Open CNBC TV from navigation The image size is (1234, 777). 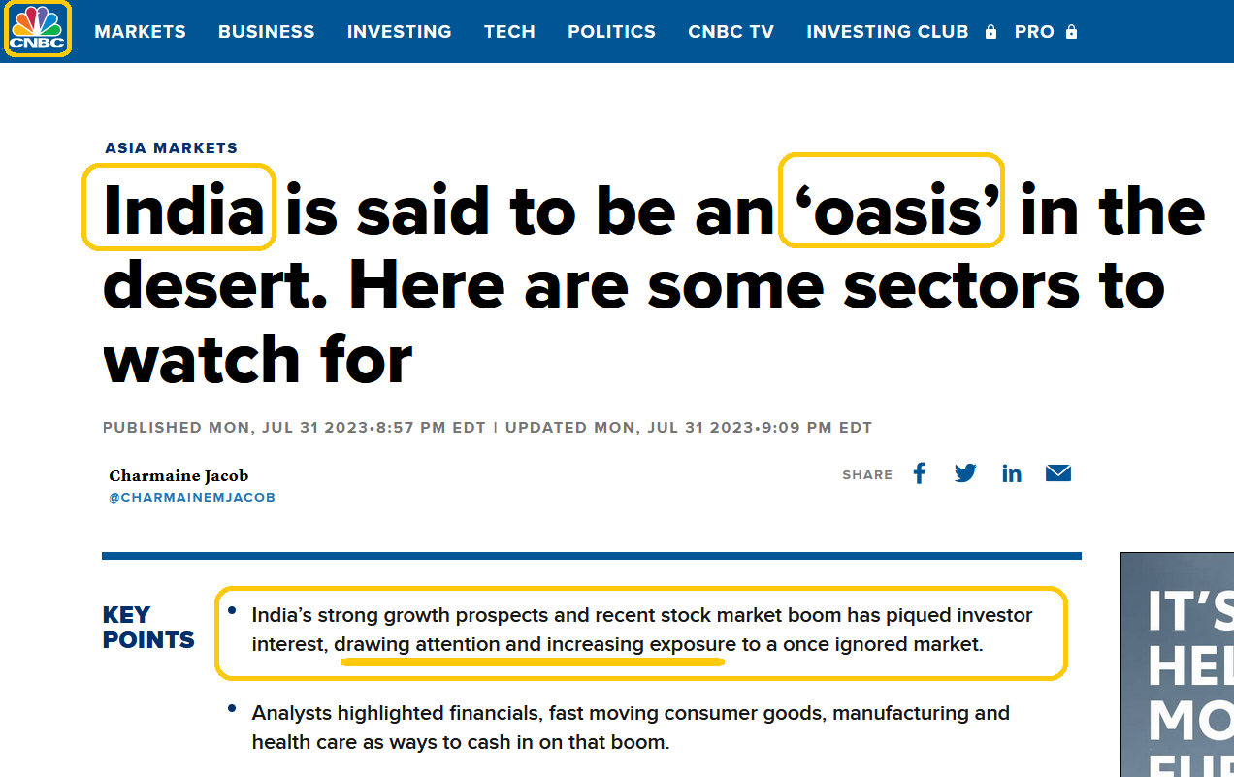[731, 32]
